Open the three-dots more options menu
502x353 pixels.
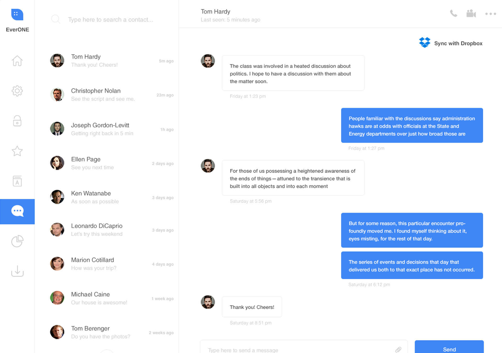(x=490, y=14)
